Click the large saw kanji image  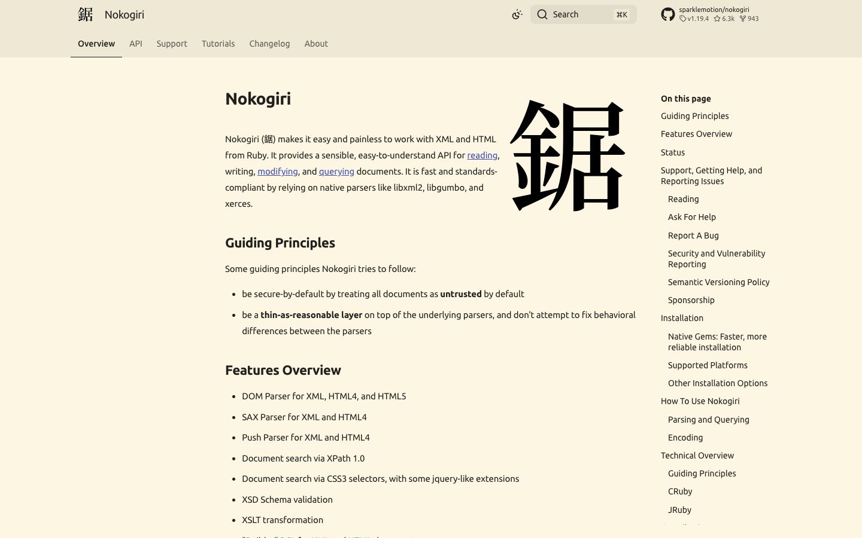coord(567,155)
